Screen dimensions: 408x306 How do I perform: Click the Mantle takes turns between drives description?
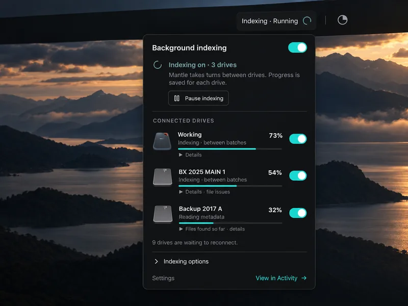234,79
